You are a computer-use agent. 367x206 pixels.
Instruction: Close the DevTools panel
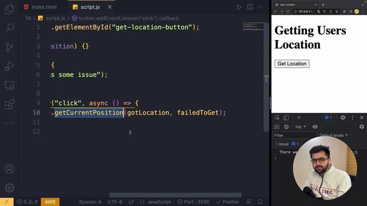click(362, 118)
